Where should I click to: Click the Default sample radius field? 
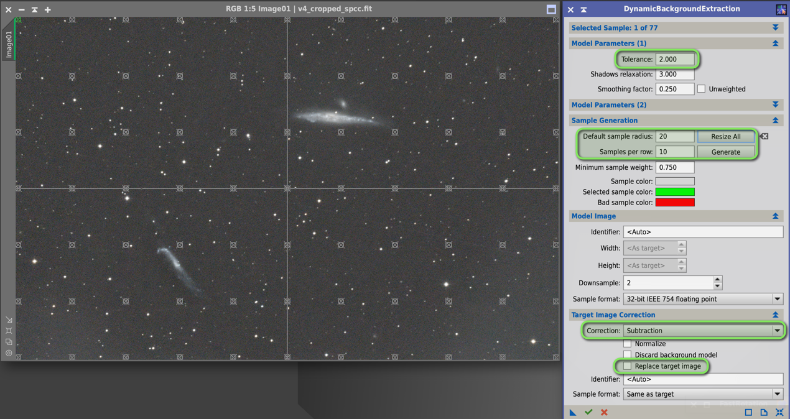675,136
